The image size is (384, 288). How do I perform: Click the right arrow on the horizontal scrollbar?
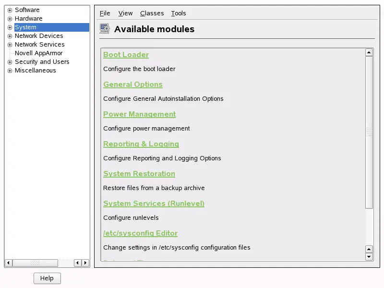tap(85, 263)
